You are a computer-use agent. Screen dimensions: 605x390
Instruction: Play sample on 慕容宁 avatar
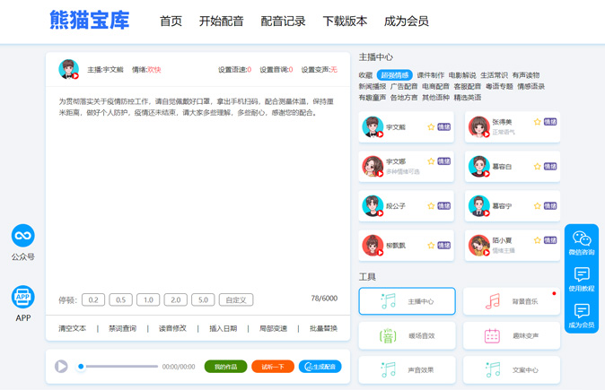tap(487, 213)
